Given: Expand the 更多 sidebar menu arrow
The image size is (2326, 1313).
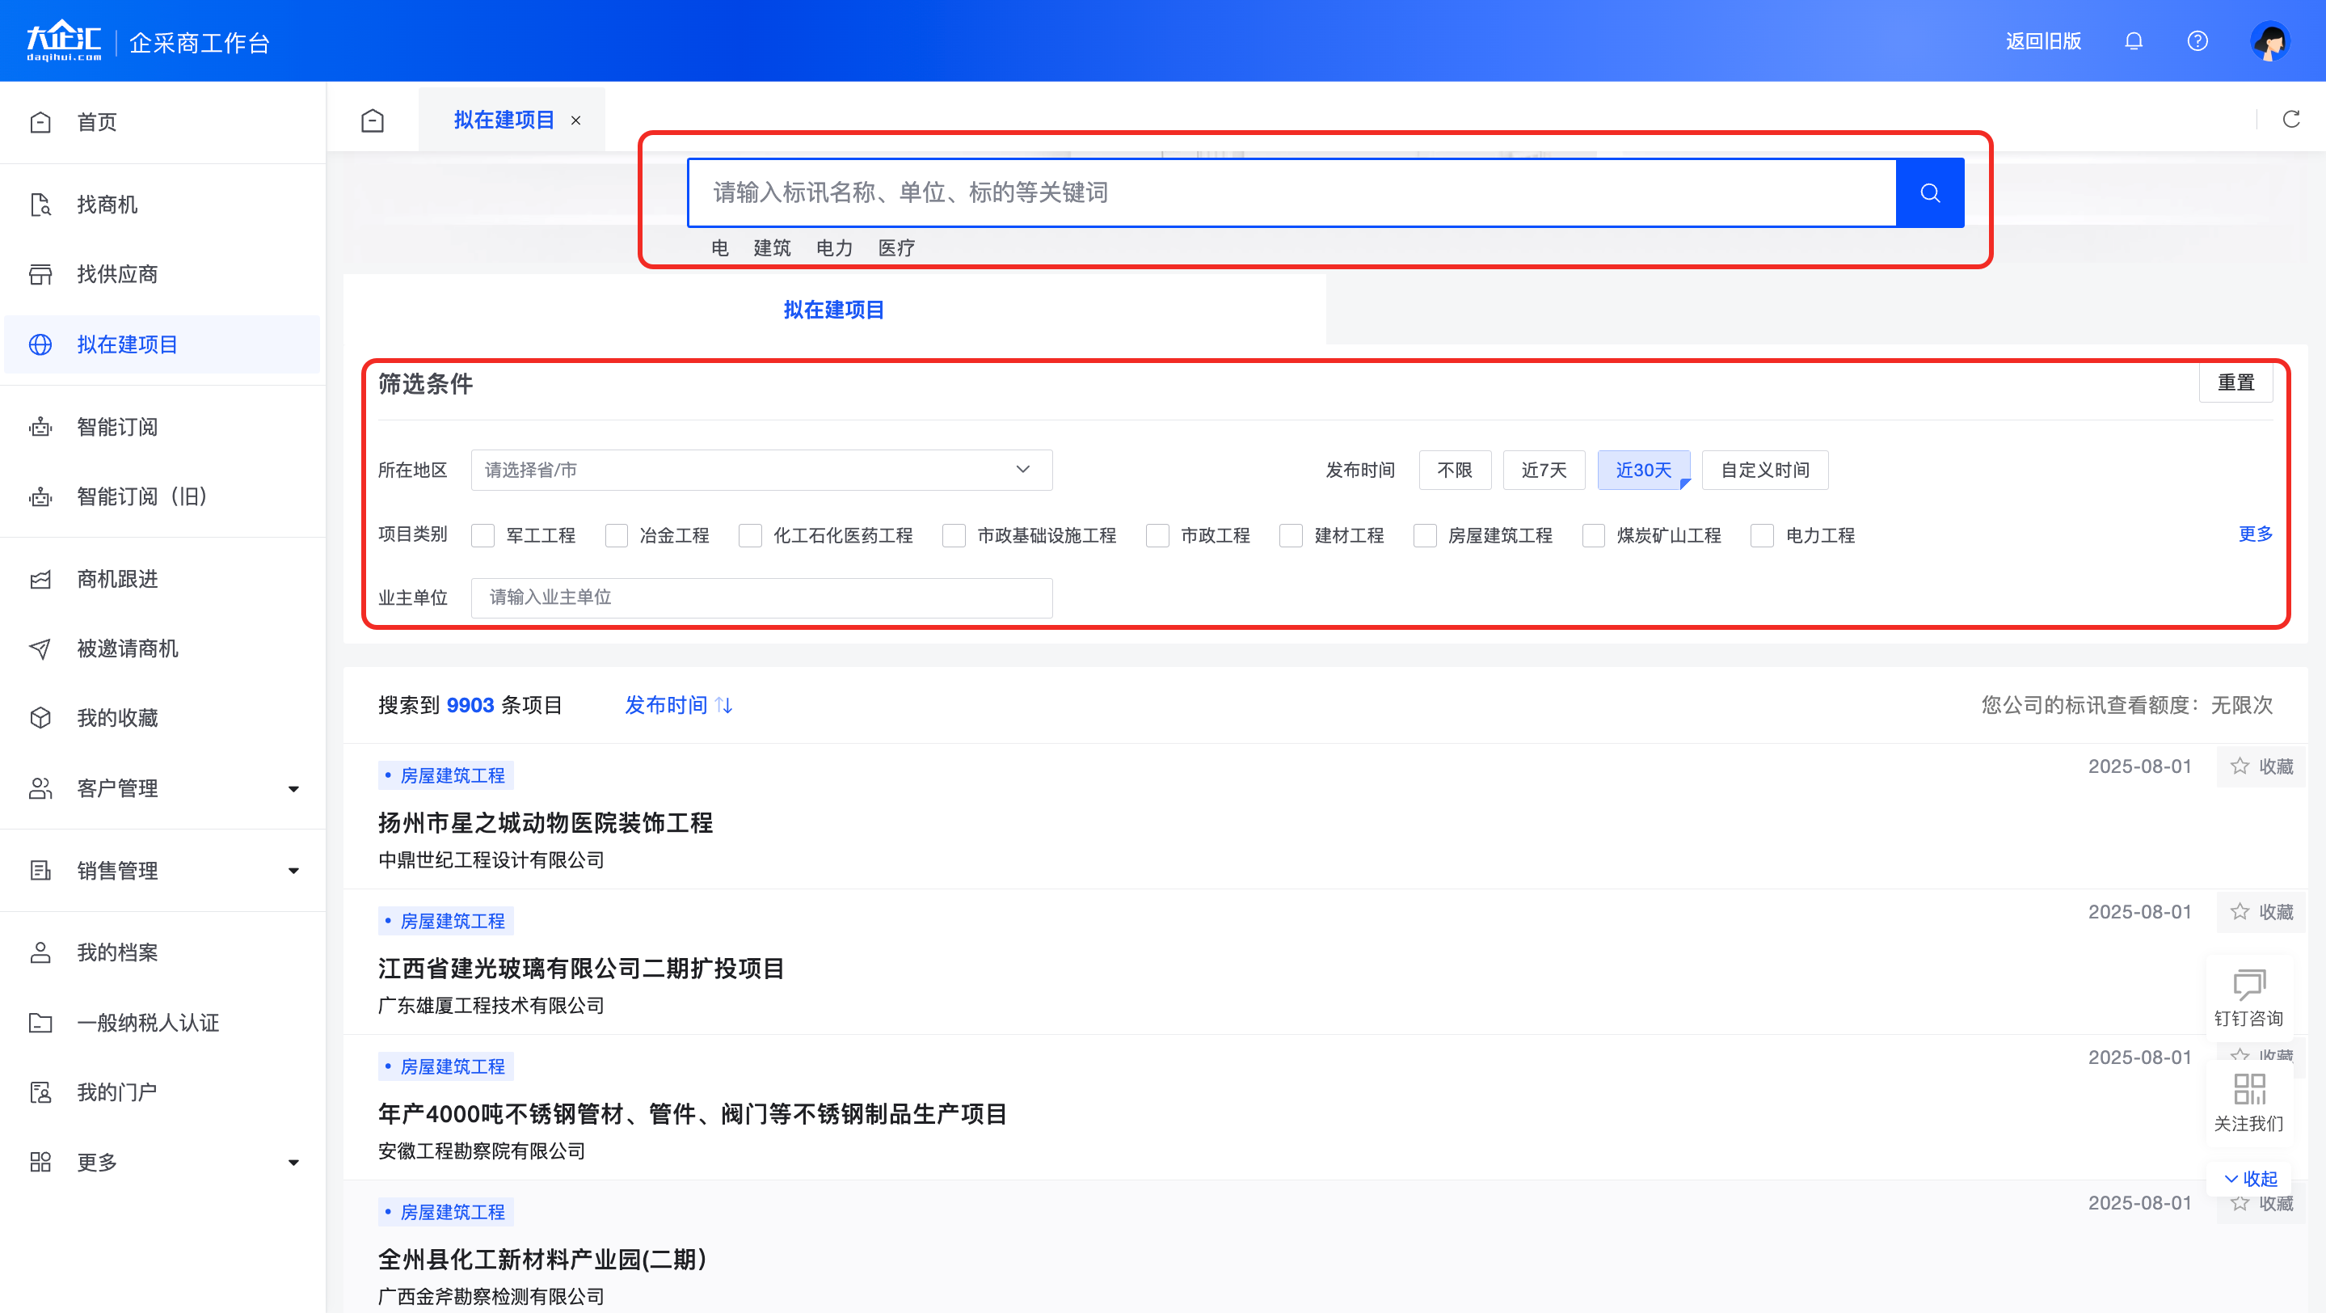Looking at the screenshot, I should pos(293,1163).
